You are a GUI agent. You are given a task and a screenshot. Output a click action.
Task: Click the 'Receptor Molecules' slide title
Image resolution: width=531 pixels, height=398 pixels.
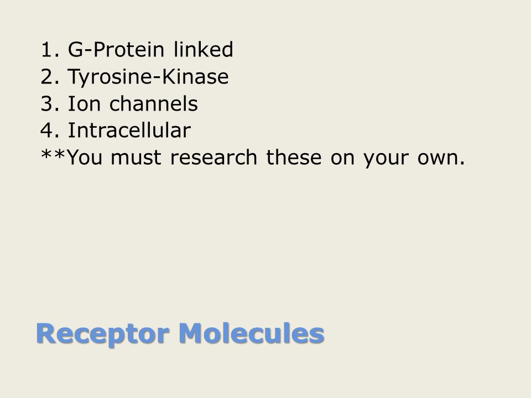[180, 334]
